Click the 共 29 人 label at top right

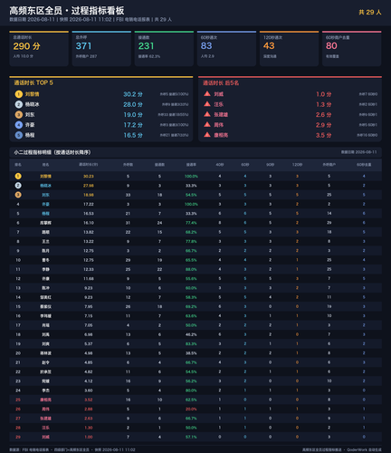tap(370, 13)
